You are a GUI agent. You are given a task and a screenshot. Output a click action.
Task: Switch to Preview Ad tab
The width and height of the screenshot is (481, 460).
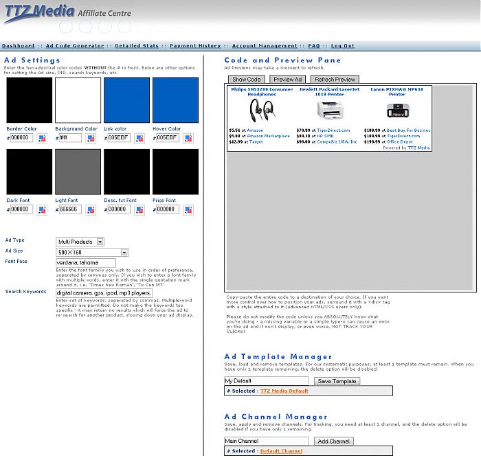click(288, 80)
